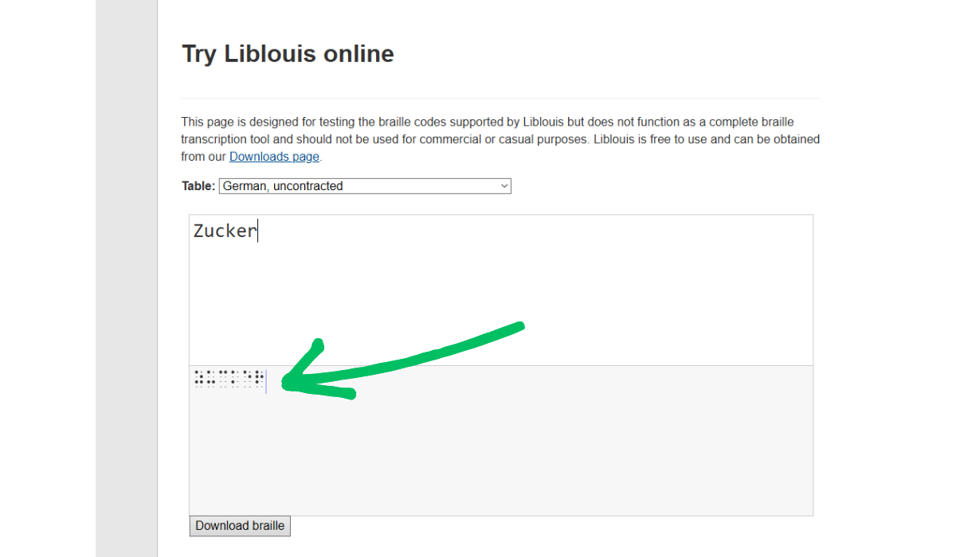Screen dimensions: 956x557
Task: Click the second braille cell for u
Action: pyautogui.click(x=210, y=378)
